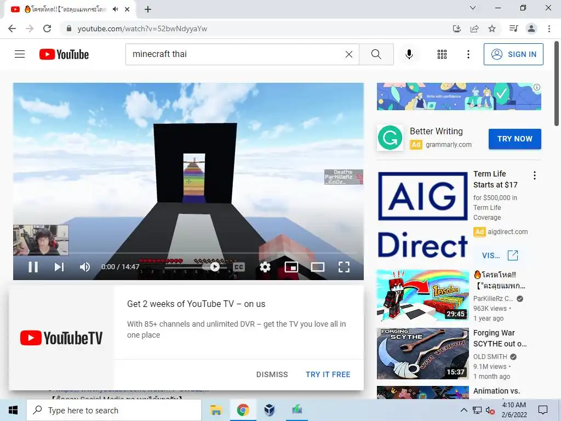Image resolution: width=561 pixels, height=421 pixels.
Task: Open the tab search dropdown arrow
Action: (473, 8)
